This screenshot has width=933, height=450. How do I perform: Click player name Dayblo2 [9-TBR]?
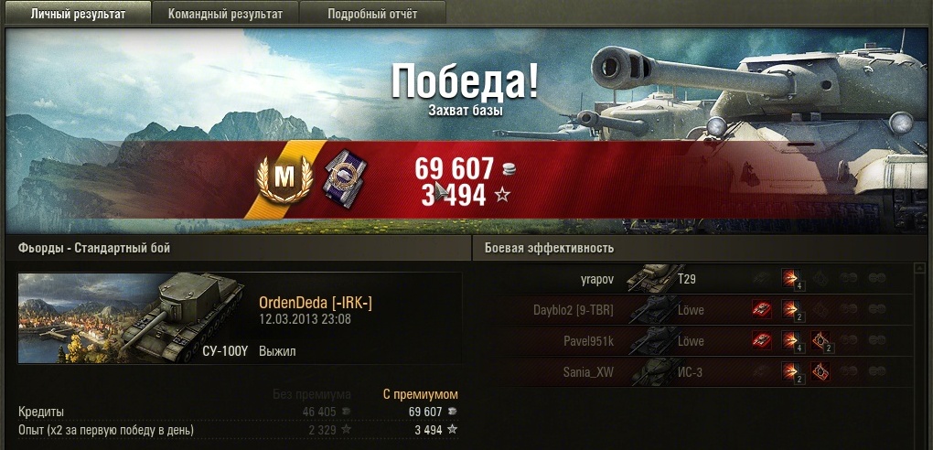(x=574, y=309)
